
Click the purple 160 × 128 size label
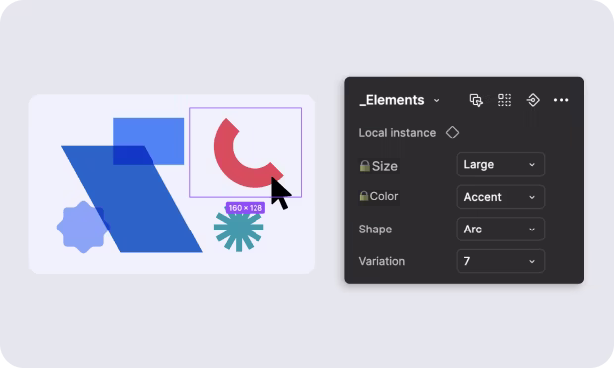[246, 208]
